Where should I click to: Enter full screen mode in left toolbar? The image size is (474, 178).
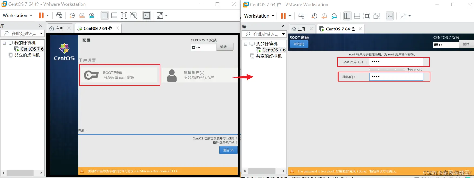coord(124,15)
